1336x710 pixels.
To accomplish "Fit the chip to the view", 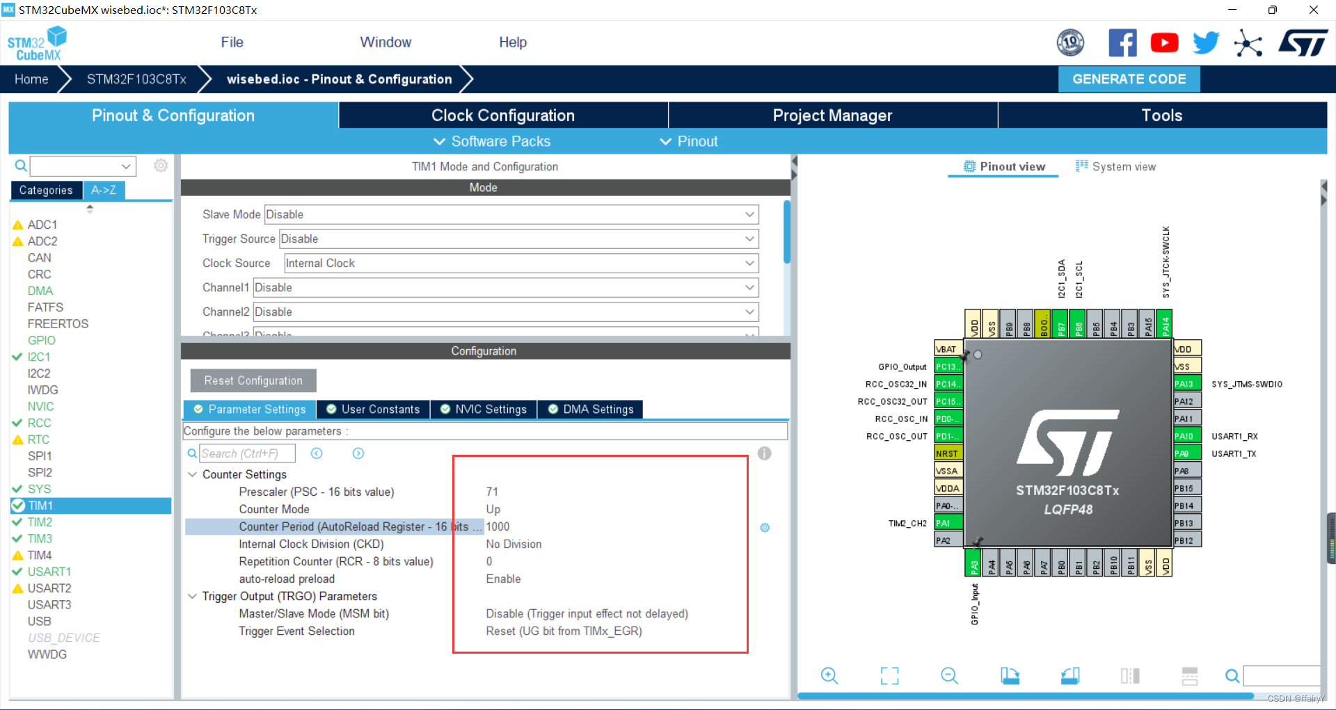I will tap(889, 675).
